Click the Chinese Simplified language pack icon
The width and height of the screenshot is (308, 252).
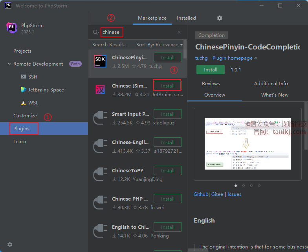100,89
